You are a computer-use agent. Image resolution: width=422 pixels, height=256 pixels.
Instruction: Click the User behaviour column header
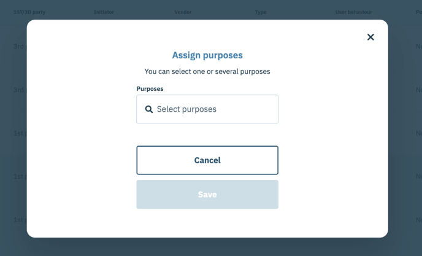coord(354,12)
